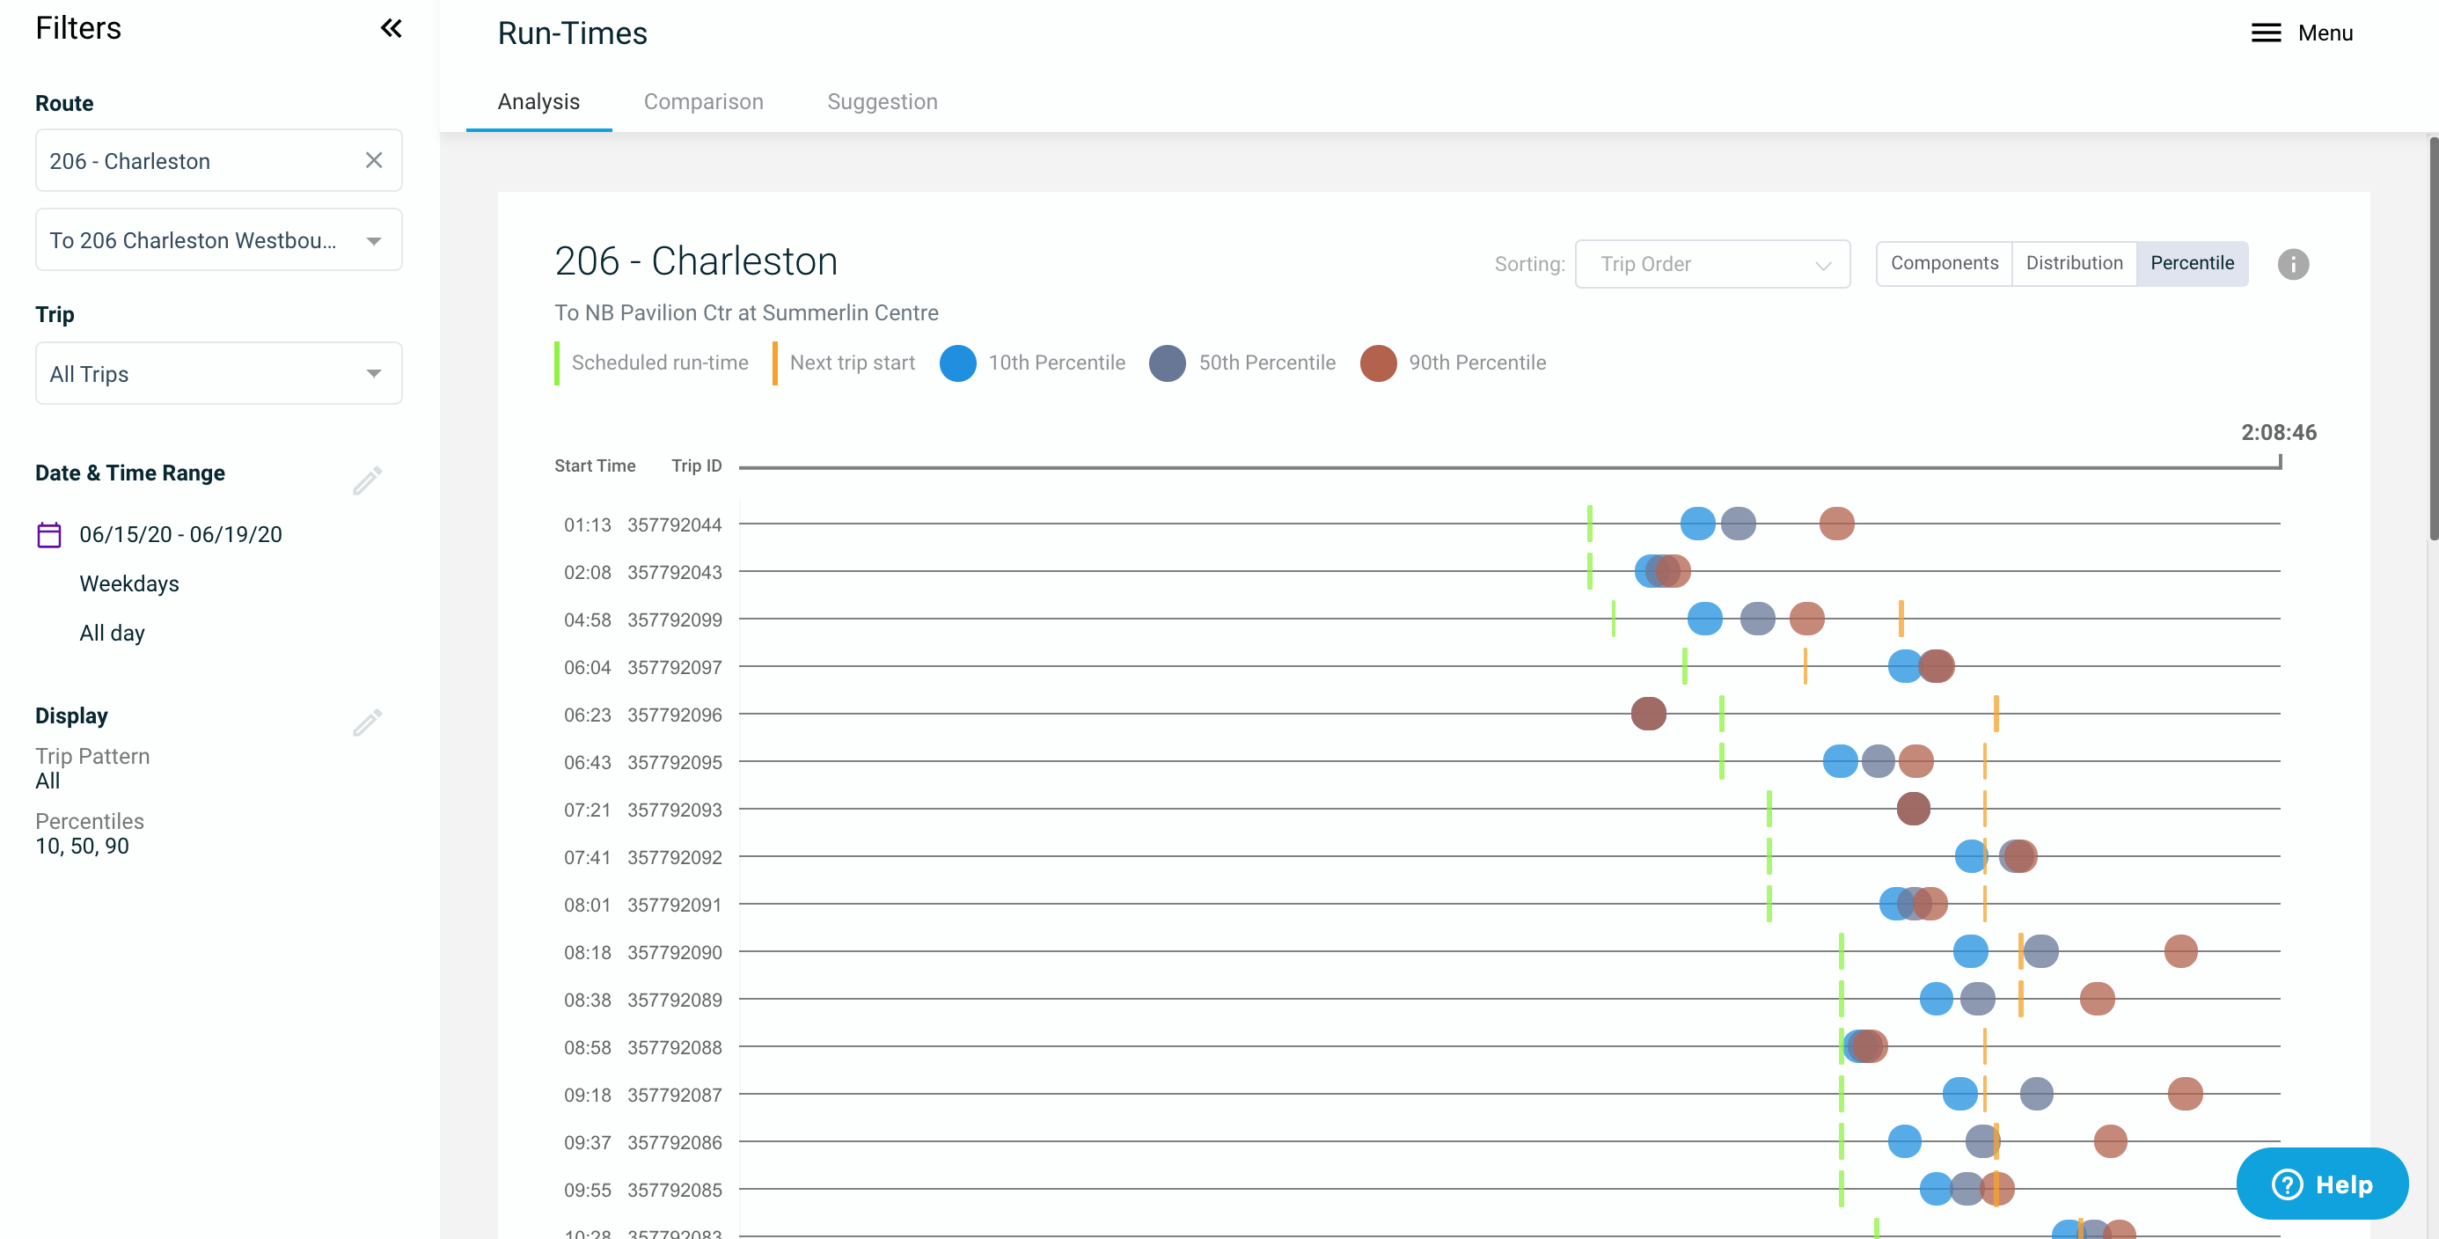Switch view to Components
This screenshot has height=1239, width=2439.
1944,263
